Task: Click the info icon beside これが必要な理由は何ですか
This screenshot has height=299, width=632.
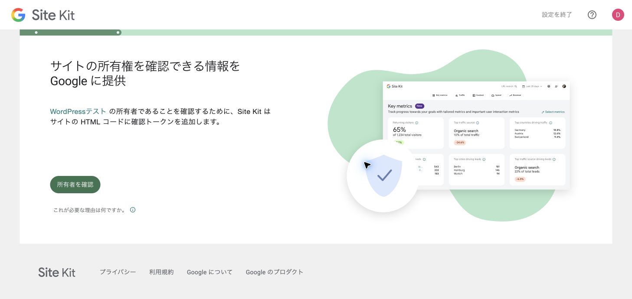Action: click(x=133, y=210)
